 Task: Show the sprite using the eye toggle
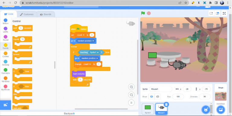152,96
